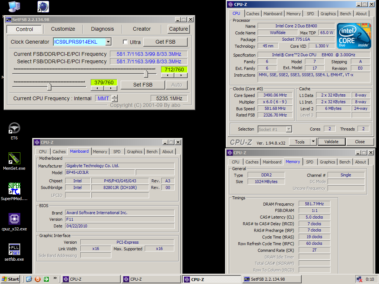Image resolution: width=379 pixels, height=284 pixels.
Task: Click the CPU-Z Mainboard window title icon
Action: coord(37,142)
